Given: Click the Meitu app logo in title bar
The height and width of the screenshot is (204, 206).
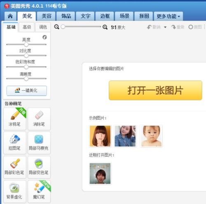Looking at the screenshot, I should 7,6.
